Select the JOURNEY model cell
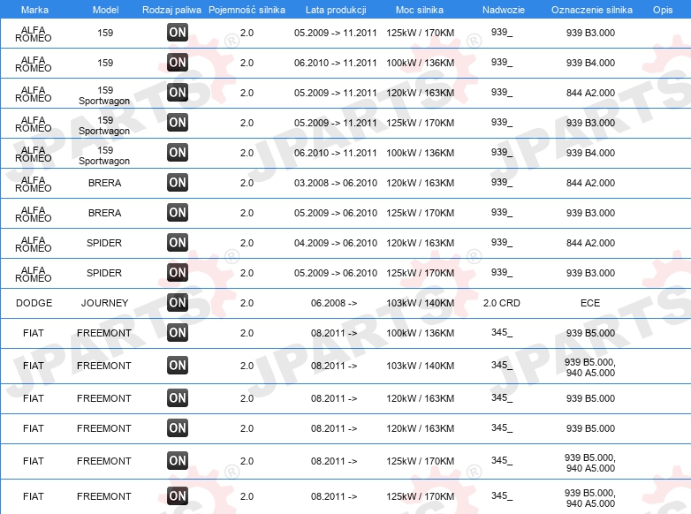The width and height of the screenshot is (691, 514). pos(104,303)
